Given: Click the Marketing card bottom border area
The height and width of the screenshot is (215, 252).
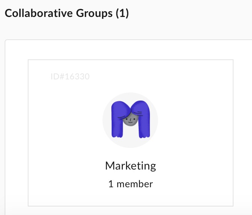Looking at the screenshot, I should click(131, 206).
